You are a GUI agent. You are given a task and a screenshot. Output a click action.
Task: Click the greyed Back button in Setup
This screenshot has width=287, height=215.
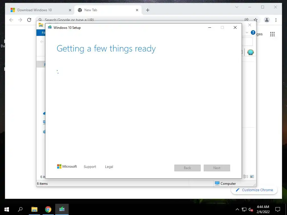(x=188, y=168)
